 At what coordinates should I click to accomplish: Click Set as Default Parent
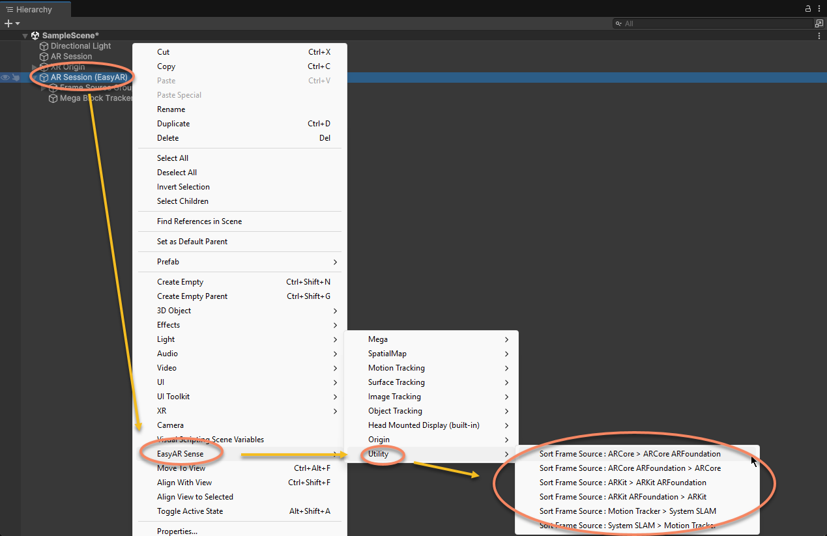[x=240, y=242]
